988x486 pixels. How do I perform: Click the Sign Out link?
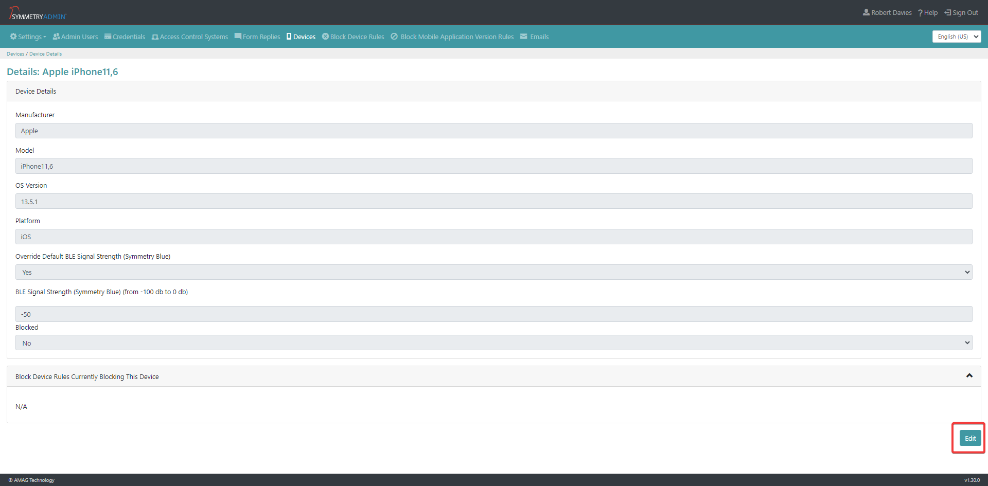coord(961,12)
